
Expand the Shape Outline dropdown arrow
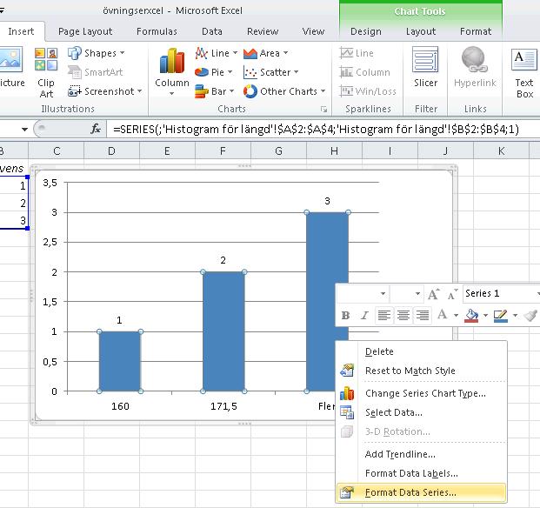(x=515, y=315)
